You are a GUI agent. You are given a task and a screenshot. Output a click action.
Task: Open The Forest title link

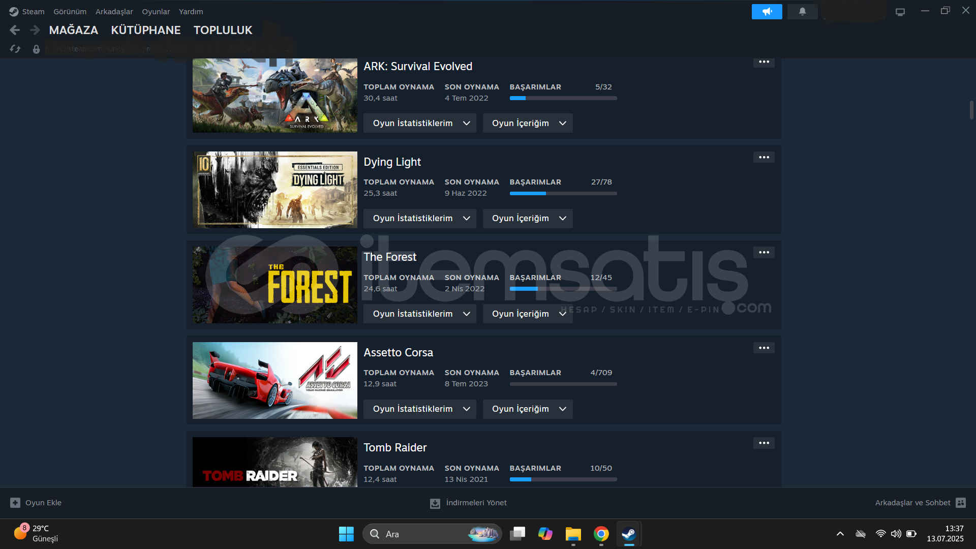coord(390,257)
